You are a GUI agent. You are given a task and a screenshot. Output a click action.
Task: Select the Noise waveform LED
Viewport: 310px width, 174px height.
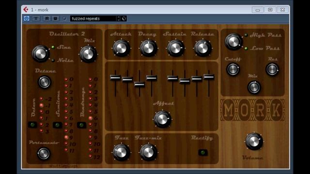(53, 60)
